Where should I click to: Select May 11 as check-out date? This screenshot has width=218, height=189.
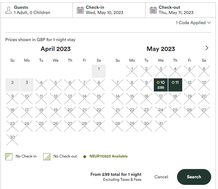pos(175,85)
